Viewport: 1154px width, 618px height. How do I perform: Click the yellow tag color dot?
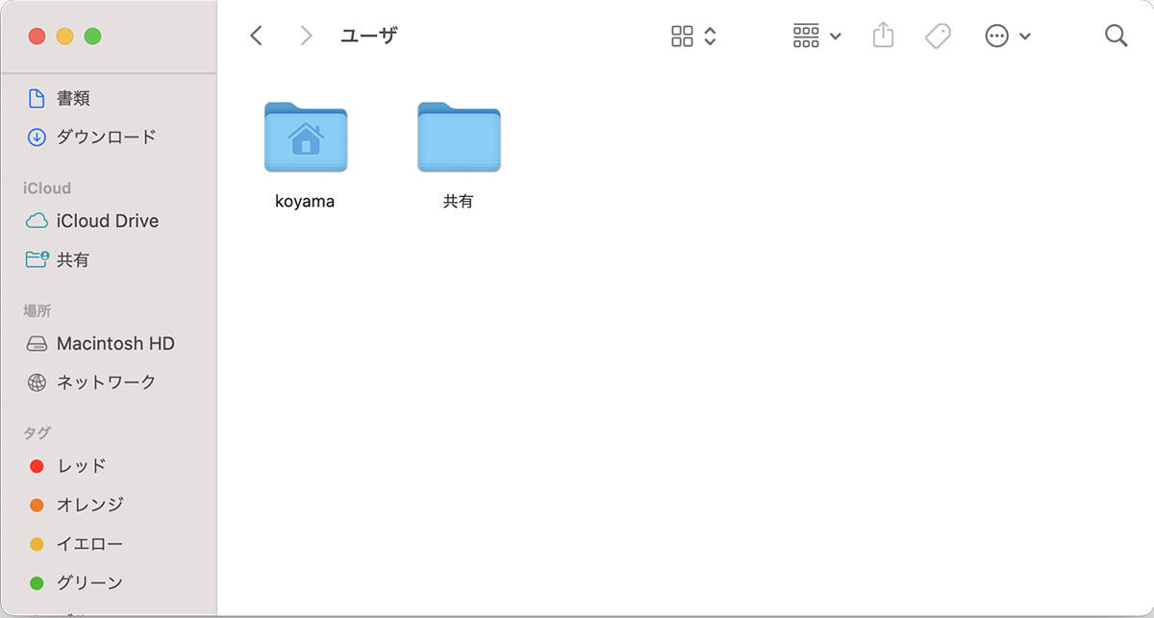click(x=37, y=544)
